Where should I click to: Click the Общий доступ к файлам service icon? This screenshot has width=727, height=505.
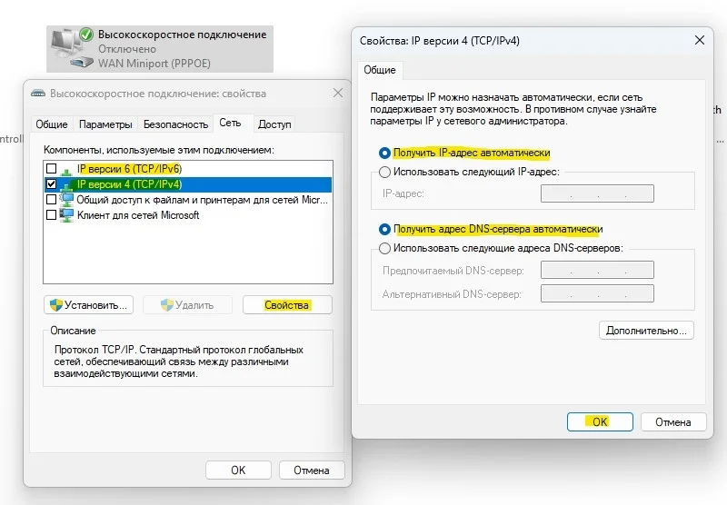67,200
